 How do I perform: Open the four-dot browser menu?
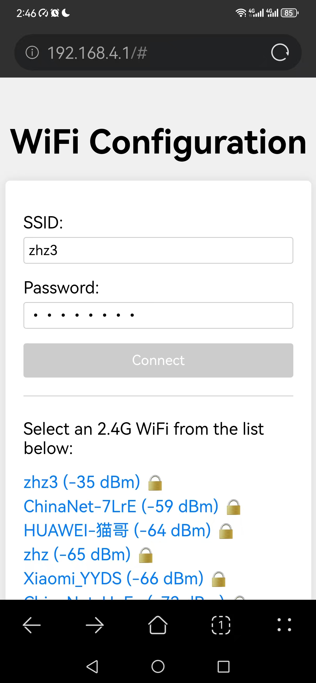click(x=284, y=625)
